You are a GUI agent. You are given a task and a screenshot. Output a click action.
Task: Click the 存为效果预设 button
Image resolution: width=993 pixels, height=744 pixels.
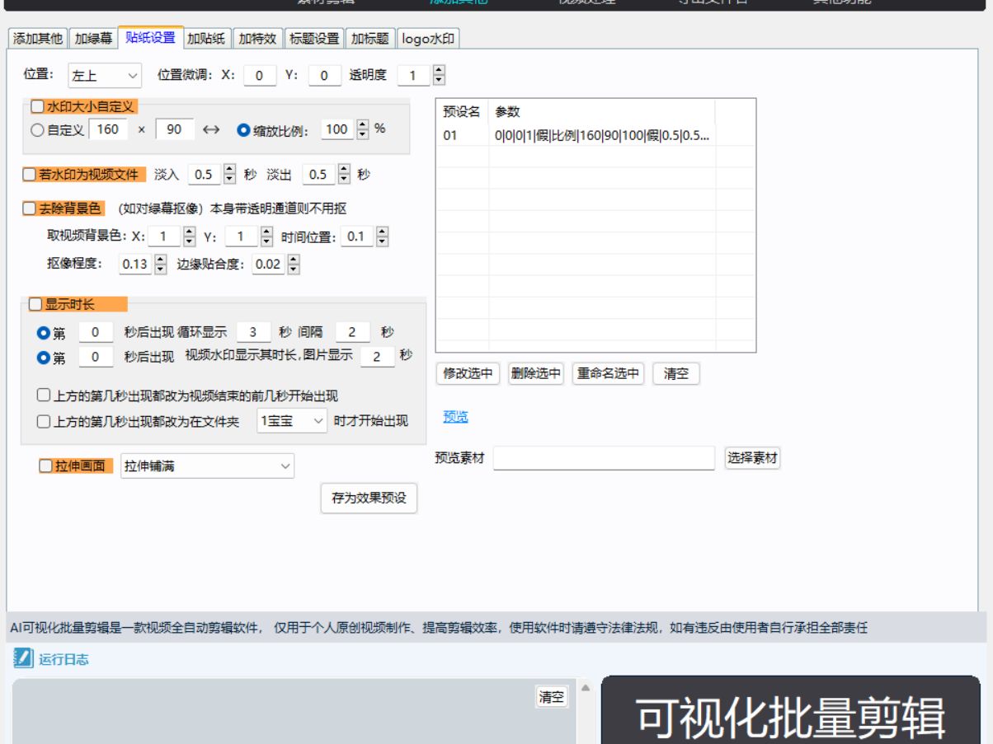coord(371,498)
